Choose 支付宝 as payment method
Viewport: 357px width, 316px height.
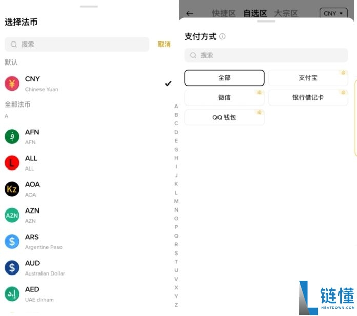point(308,78)
